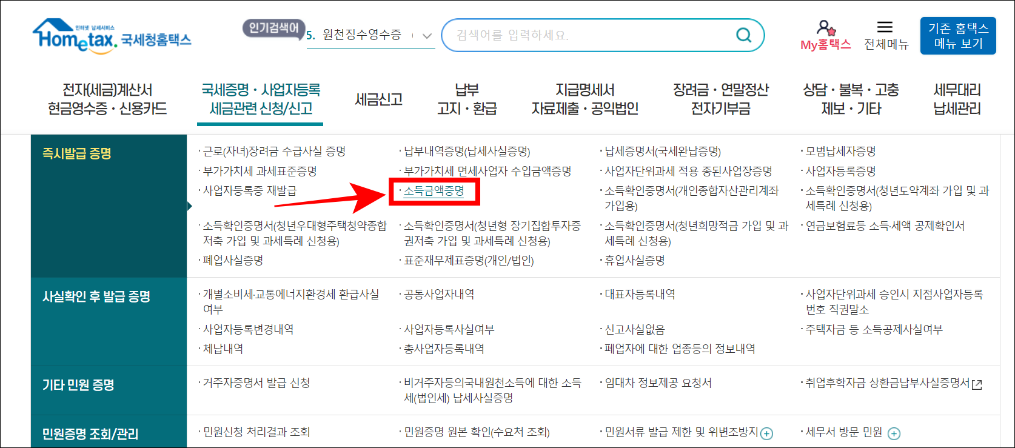
Task: Open 사업자단위과세 적용 종된사업장증명
Action: tap(688, 172)
